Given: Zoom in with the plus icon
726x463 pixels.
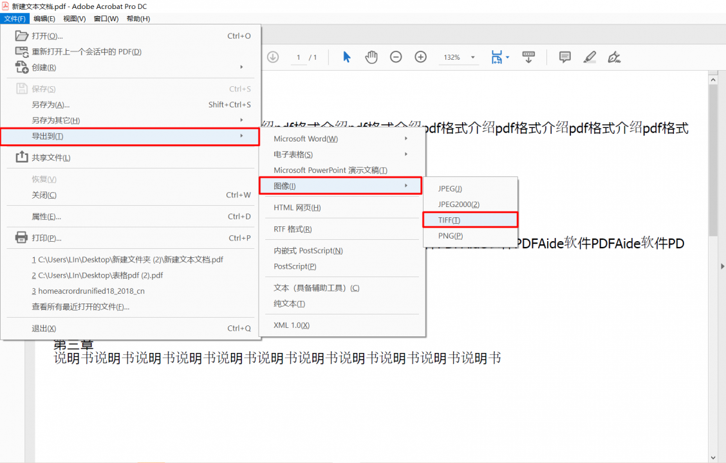Looking at the screenshot, I should 420,57.
